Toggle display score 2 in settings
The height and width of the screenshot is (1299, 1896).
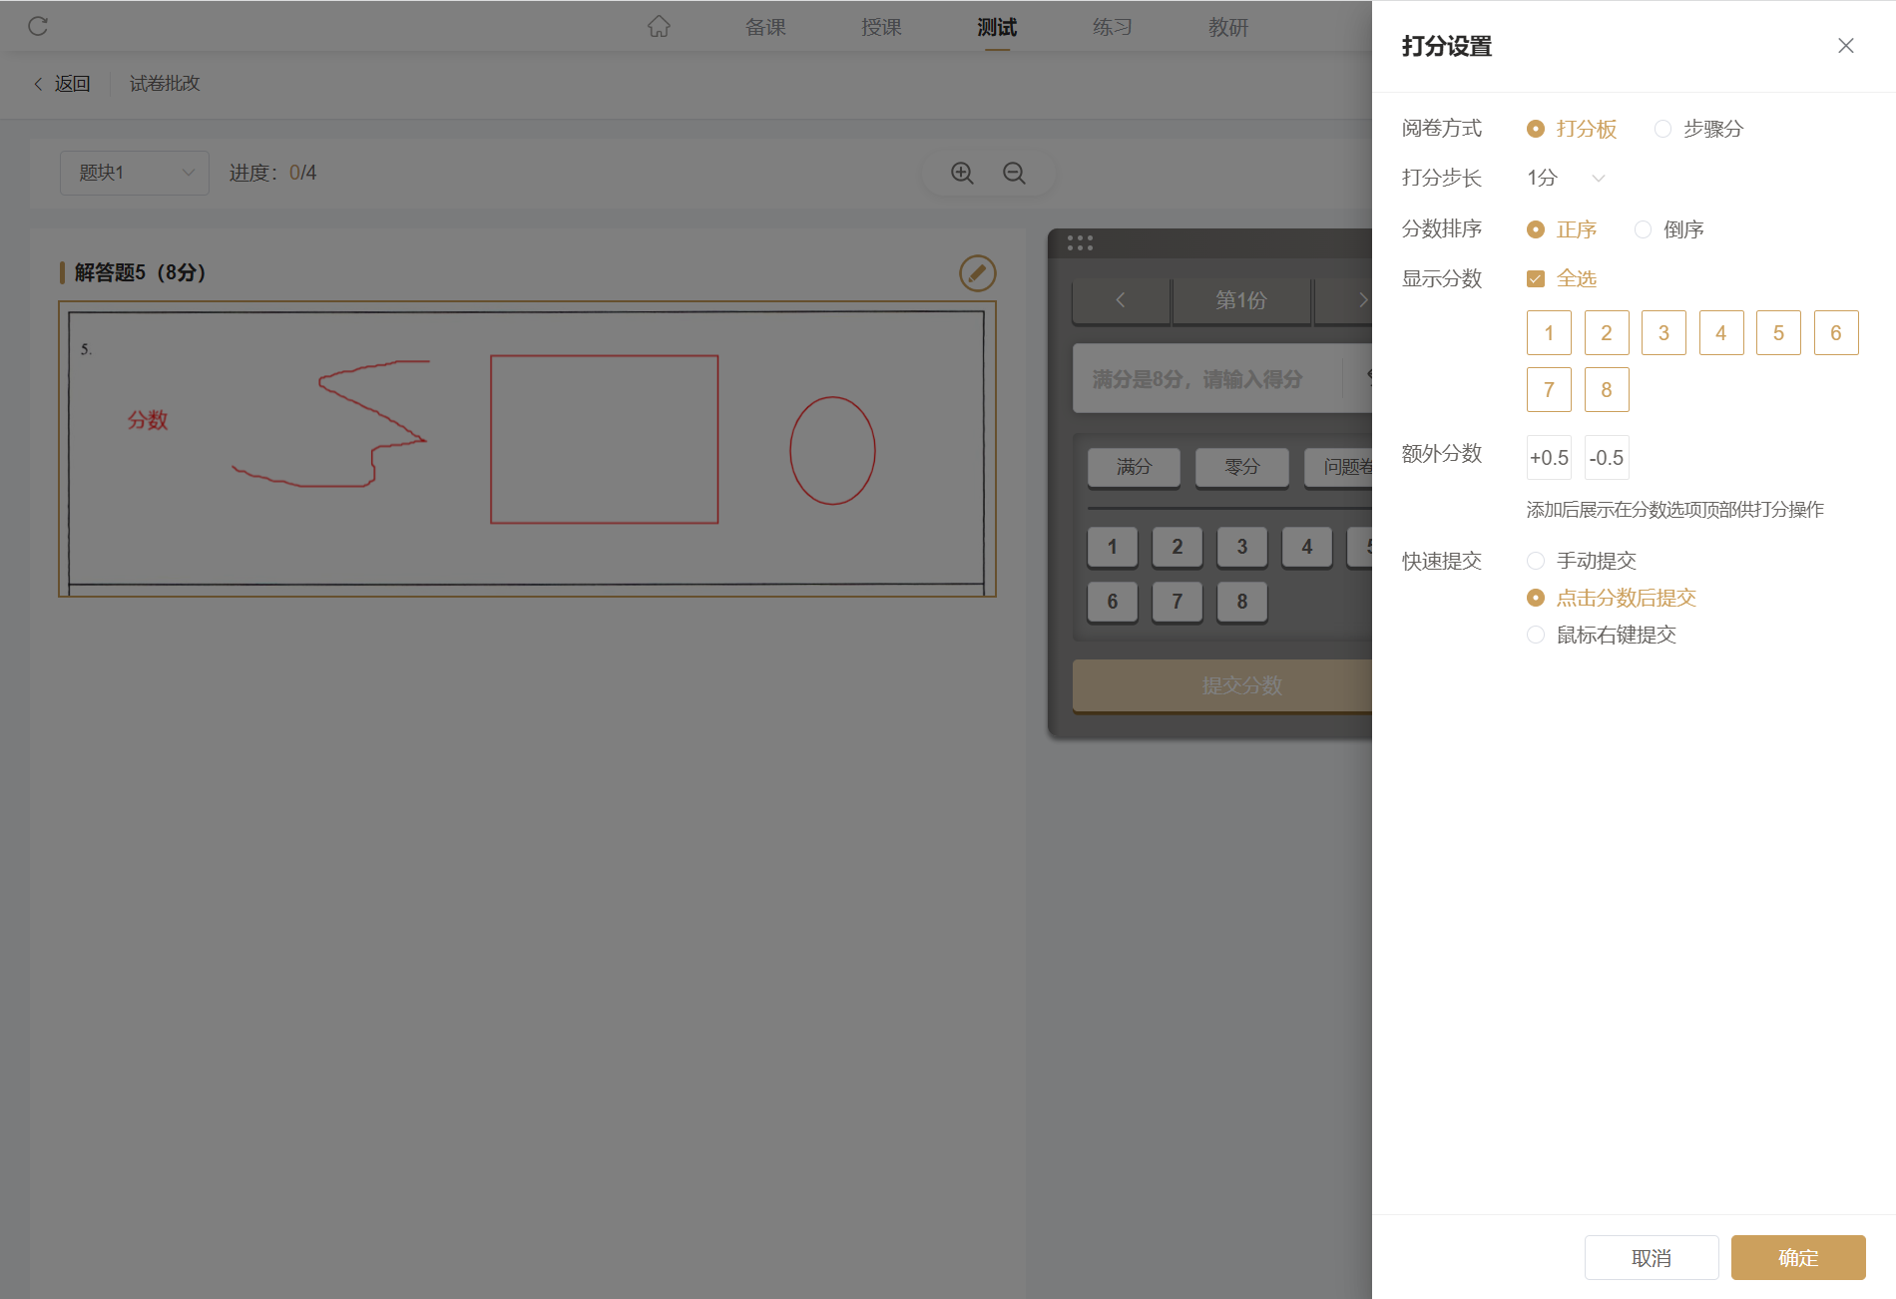point(1607,333)
